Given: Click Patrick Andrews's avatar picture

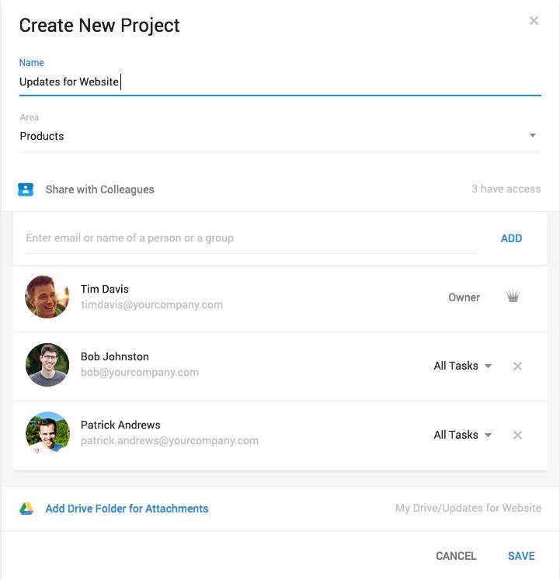Looking at the screenshot, I should [47, 433].
